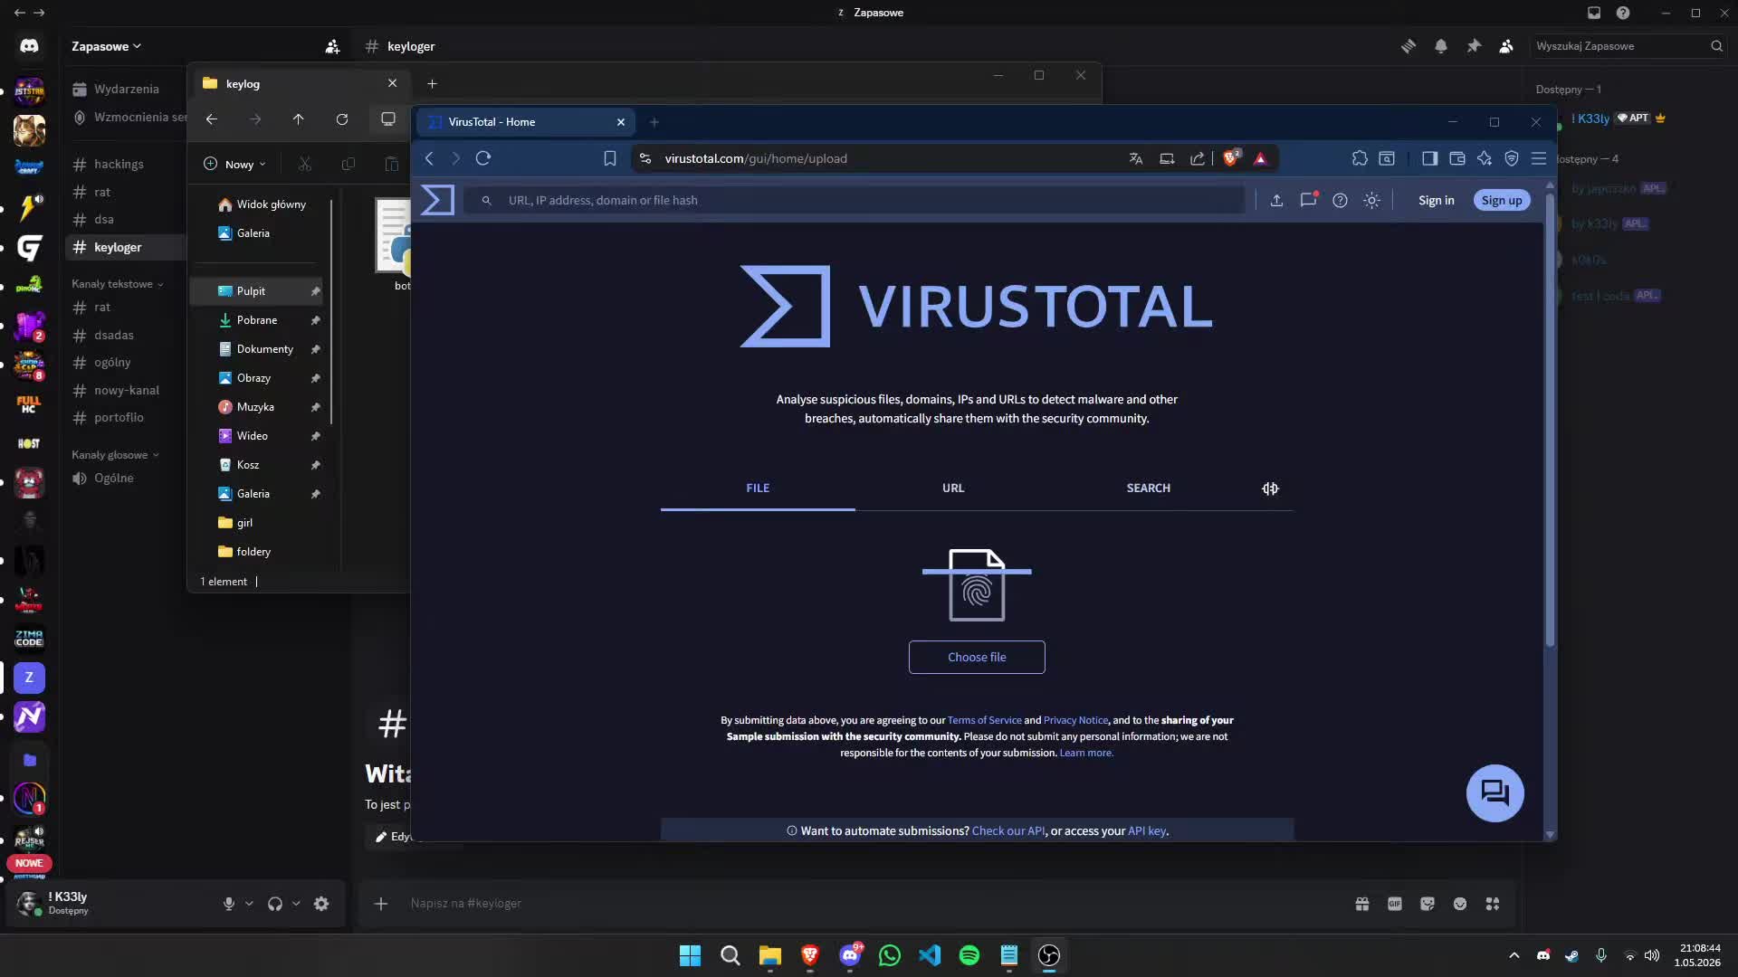Open Pobrane in File Explorer sidebar
The height and width of the screenshot is (977, 1738).
[257, 320]
